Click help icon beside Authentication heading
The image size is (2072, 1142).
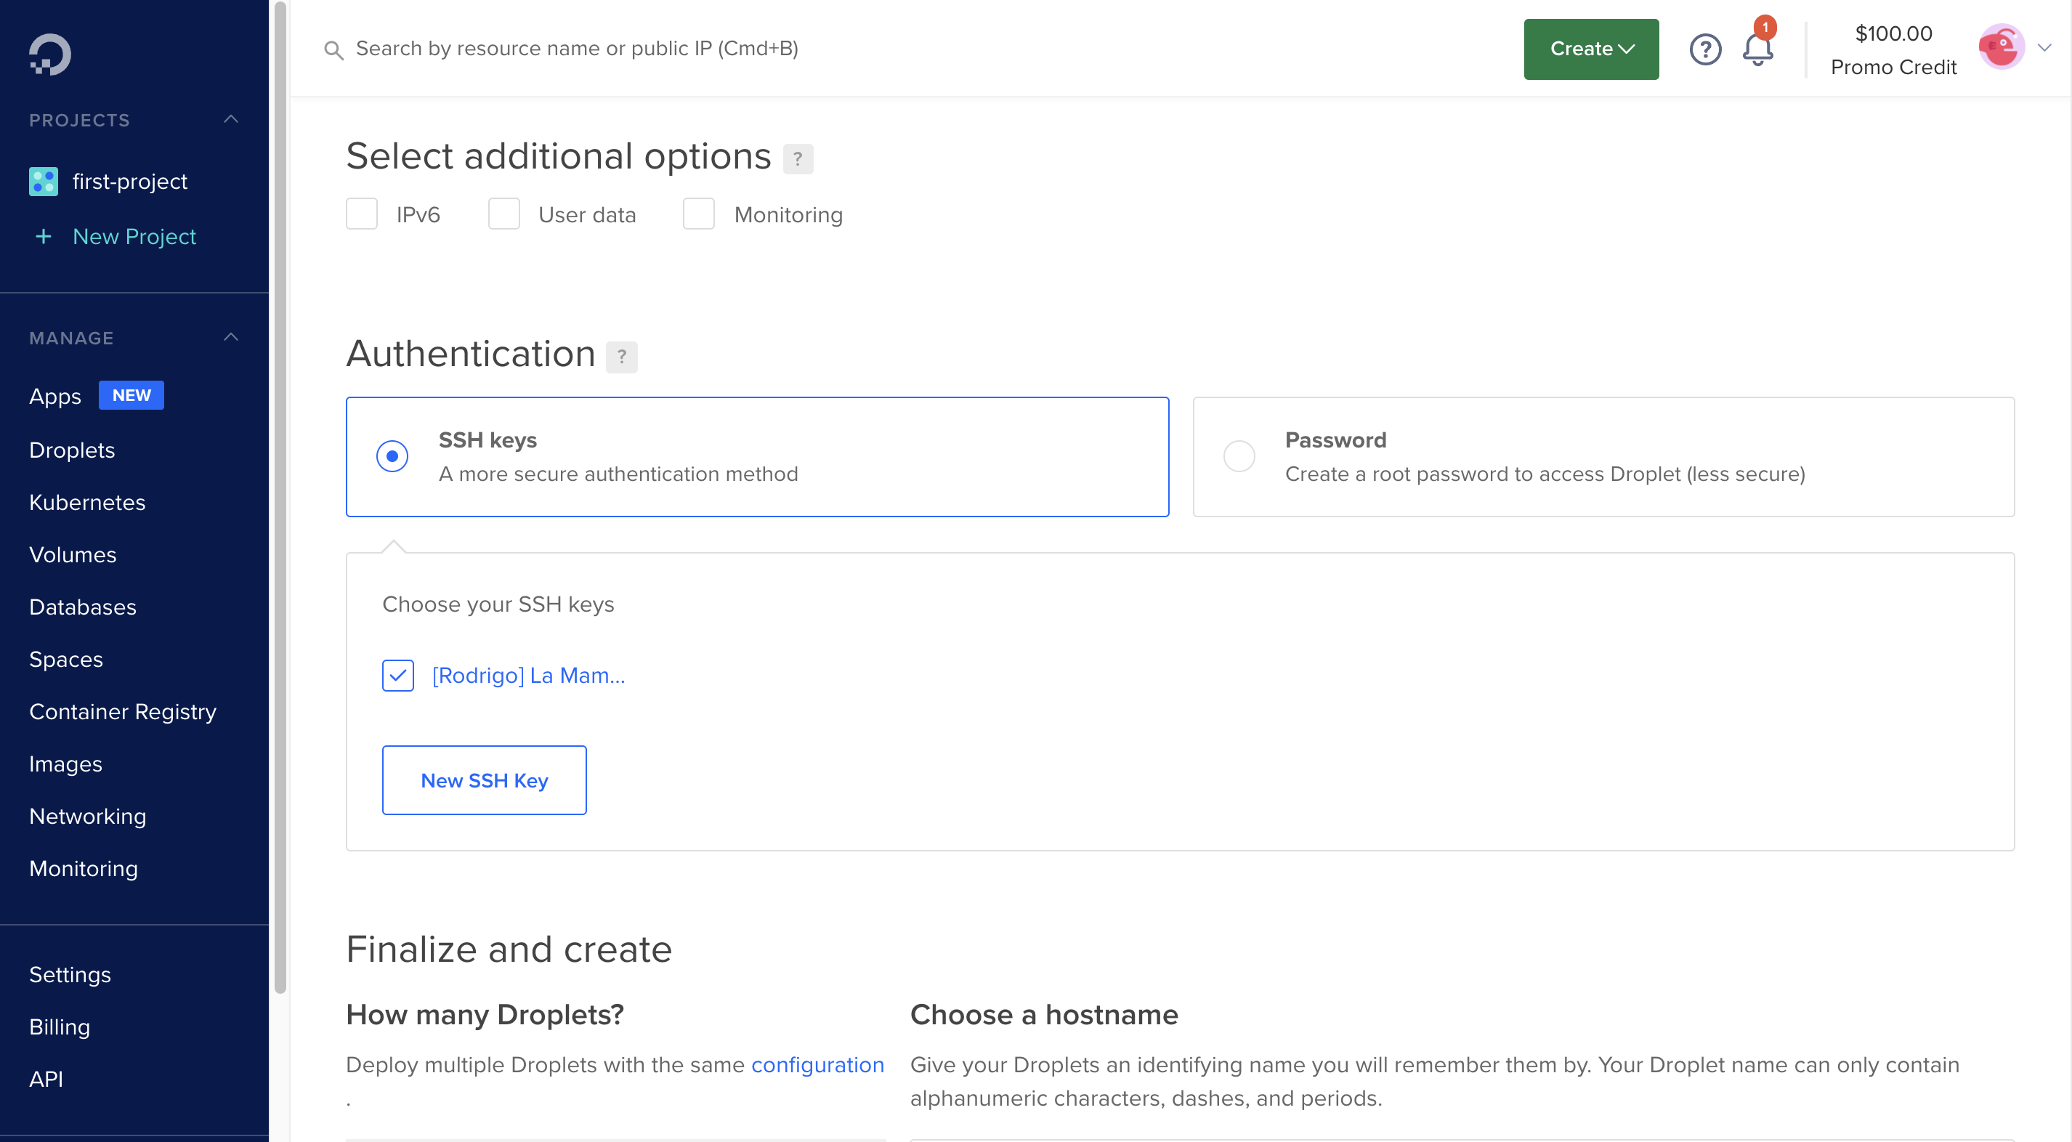(x=621, y=356)
